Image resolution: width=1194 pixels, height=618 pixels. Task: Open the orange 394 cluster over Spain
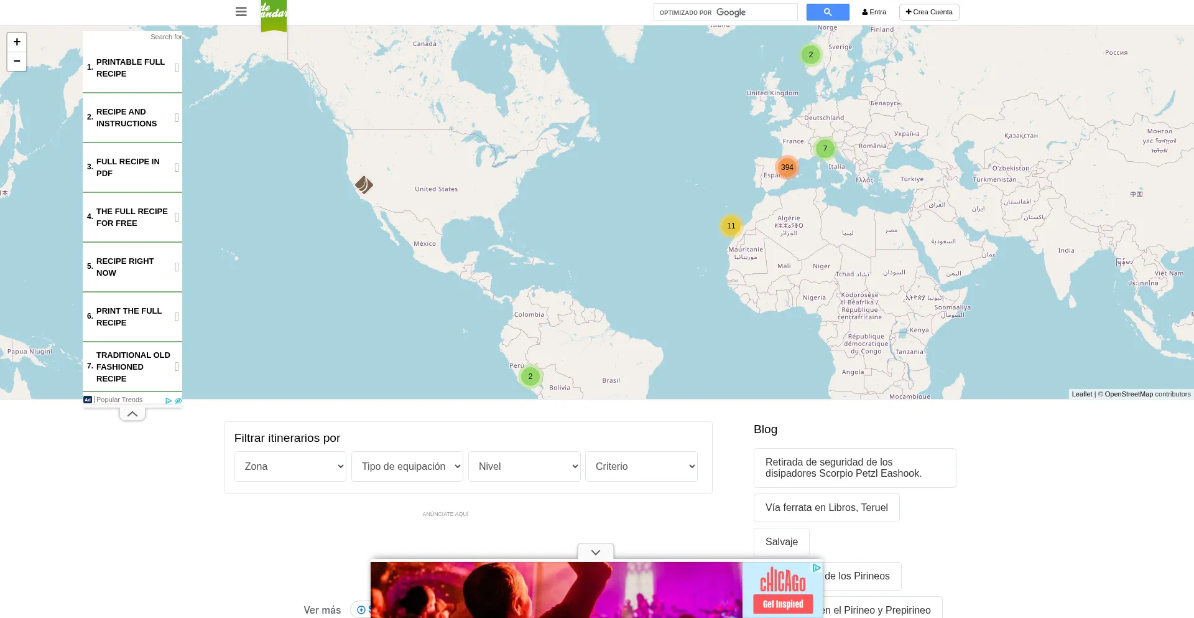click(787, 167)
